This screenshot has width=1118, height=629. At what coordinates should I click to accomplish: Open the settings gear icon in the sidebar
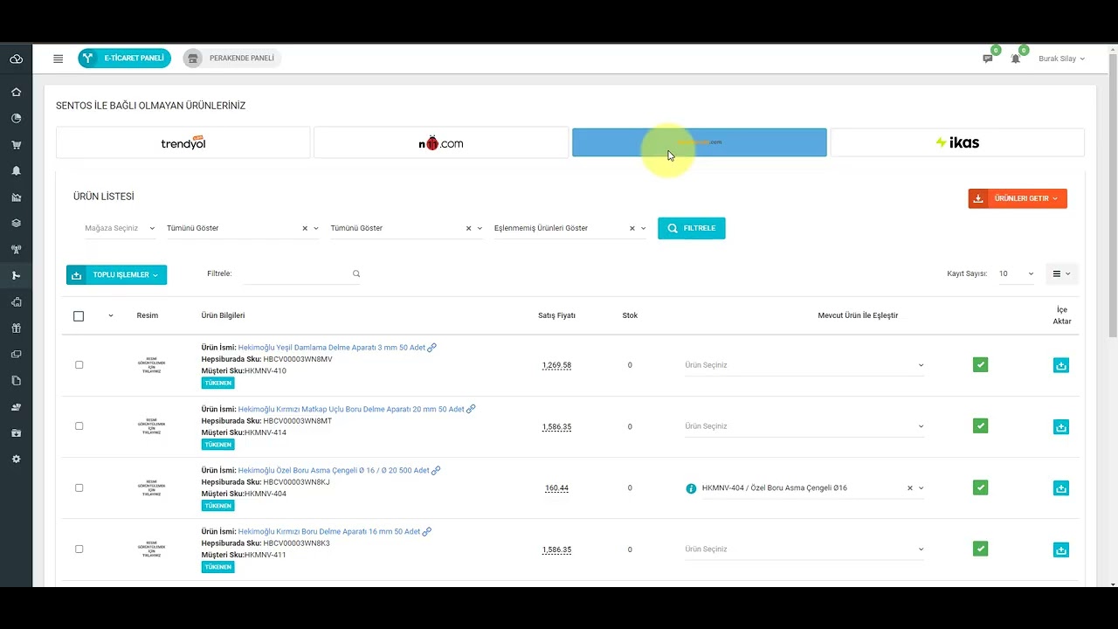[16, 460]
